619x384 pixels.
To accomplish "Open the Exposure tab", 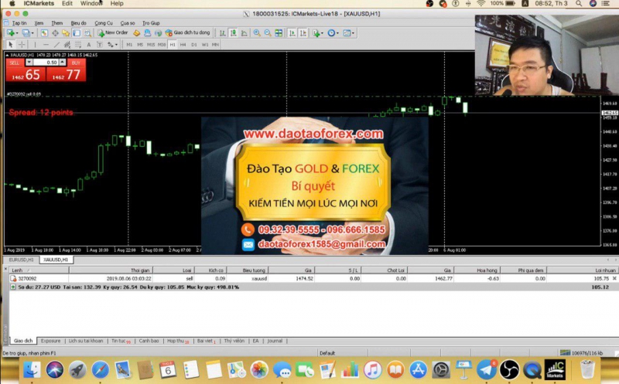I will tap(50, 341).
